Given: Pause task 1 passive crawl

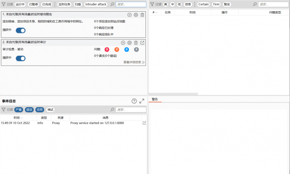Looking at the screenshot, I should tap(129, 15).
